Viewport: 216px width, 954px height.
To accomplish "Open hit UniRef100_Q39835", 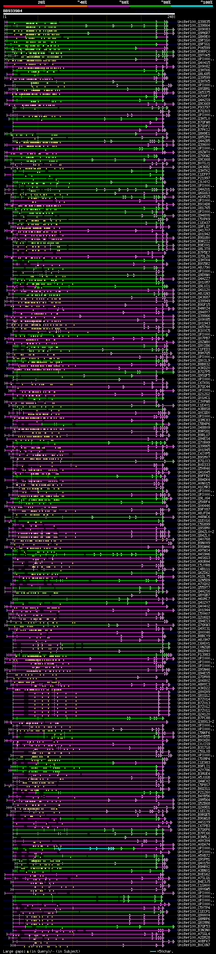I will pos(194,22).
